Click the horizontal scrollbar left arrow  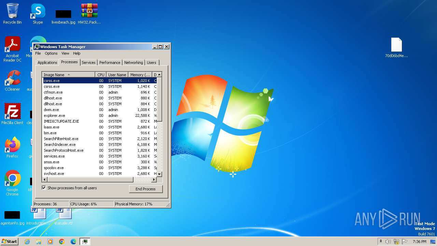click(45, 180)
